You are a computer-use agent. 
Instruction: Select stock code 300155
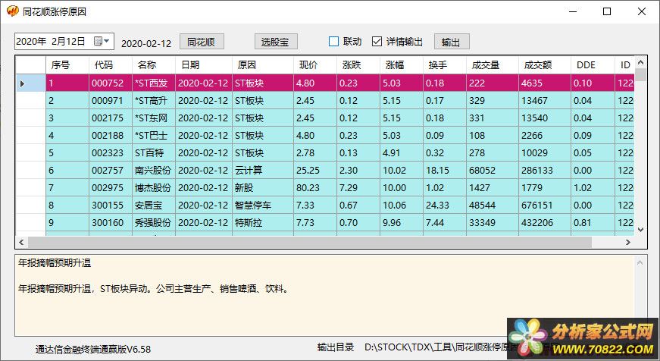pyautogui.click(x=111, y=205)
